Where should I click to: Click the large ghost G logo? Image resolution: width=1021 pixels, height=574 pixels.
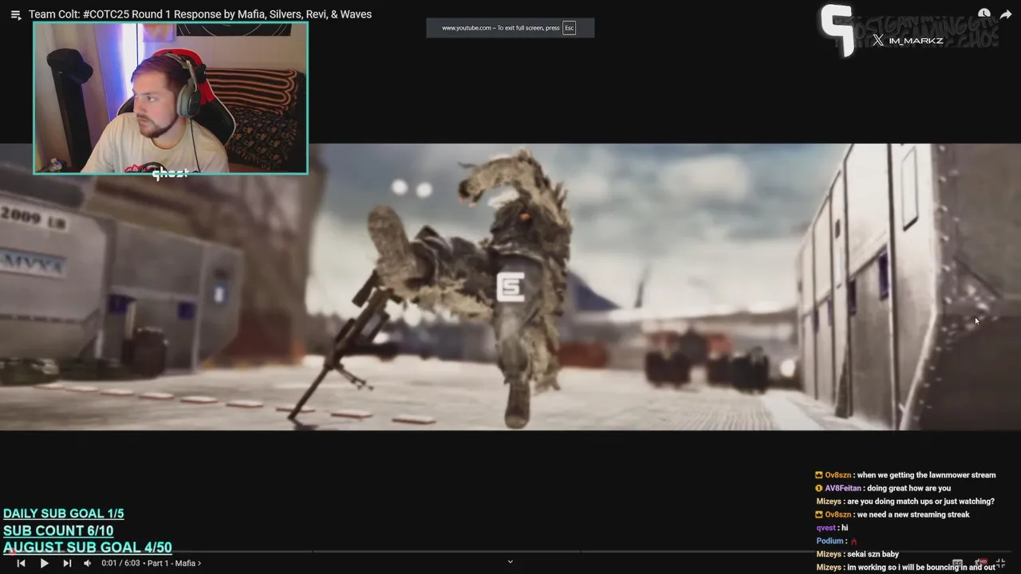[x=837, y=29]
